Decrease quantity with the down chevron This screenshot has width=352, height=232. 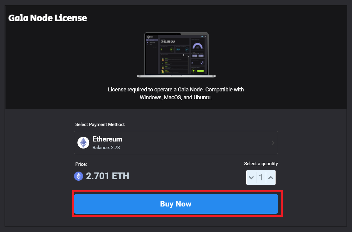click(x=251, y=178)
